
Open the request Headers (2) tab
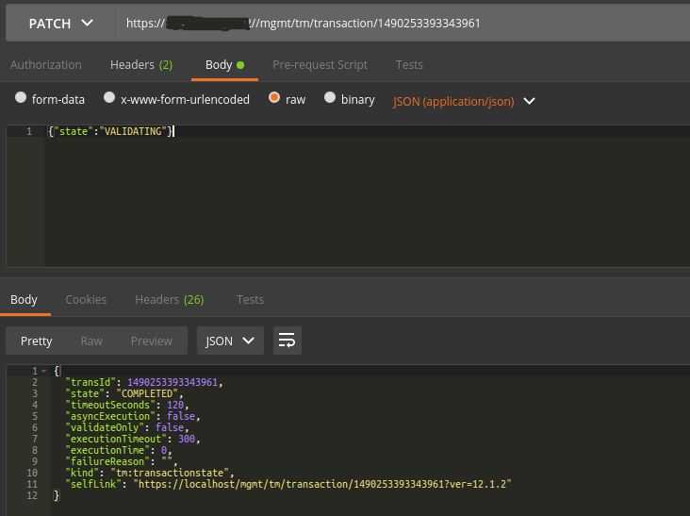(x=140, y=65)
